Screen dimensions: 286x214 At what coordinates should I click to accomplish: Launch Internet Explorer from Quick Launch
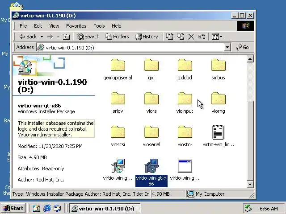[x=47, y=208]
